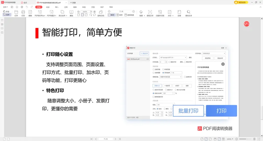Image resolution: width=263 pixels, height=141 pixels.
Task: Switch to 选择 (Select) tool
Action: pyautogui.click(x=7, y=15)
